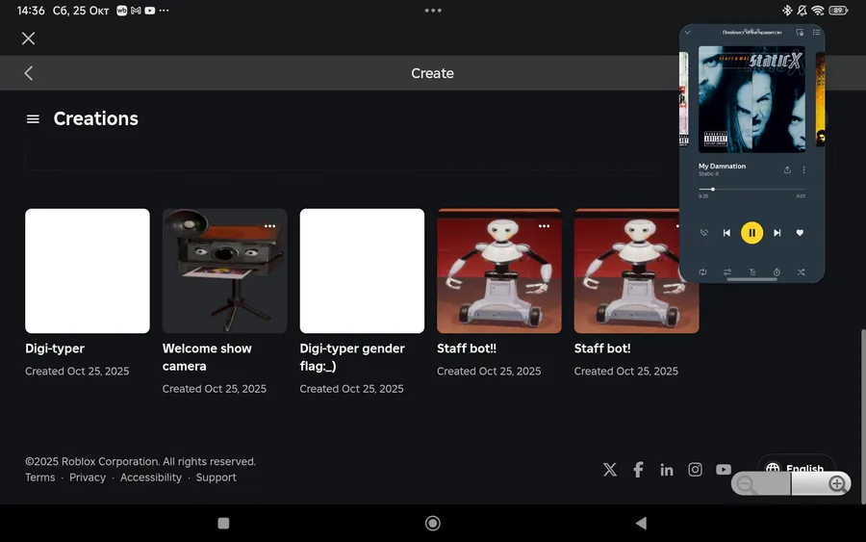Tap the battery indicator in status bar
866x542 pixels.
pos(838,10)
